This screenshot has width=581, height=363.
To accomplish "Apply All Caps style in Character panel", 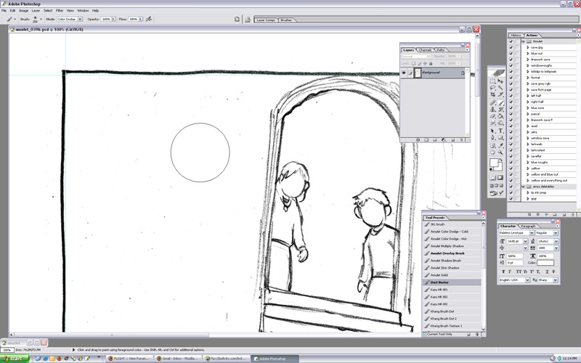I will pos(519,272).
